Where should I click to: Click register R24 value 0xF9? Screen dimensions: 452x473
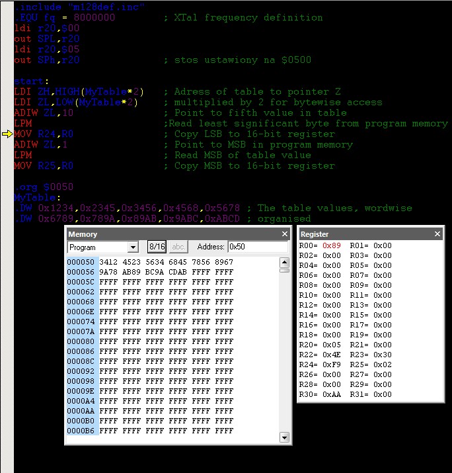[x=332, y=365]
